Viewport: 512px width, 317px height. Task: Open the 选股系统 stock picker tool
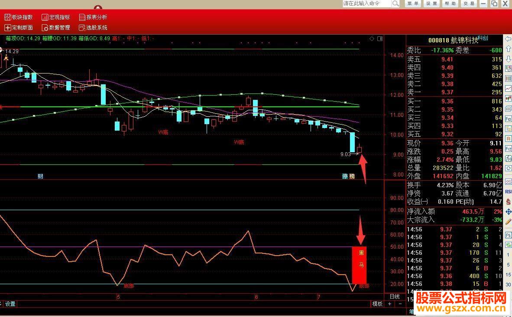pyautogui.click(x=93, y=27)
